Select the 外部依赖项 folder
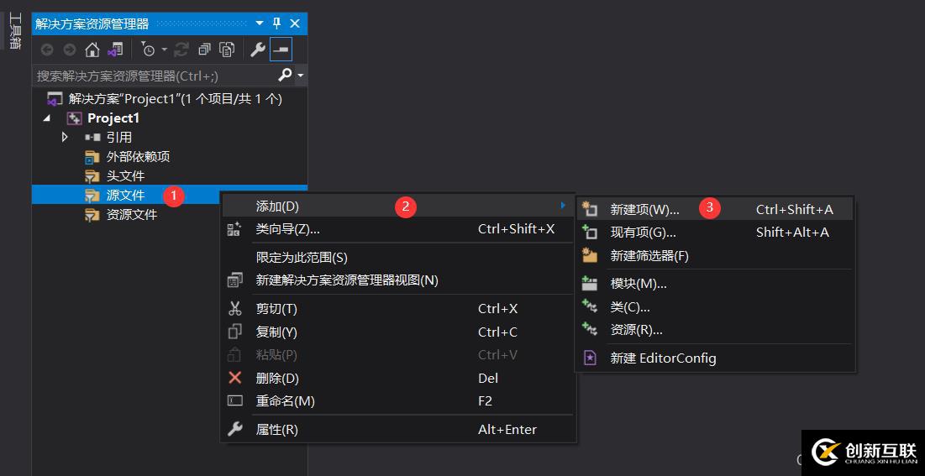925x476 pixels. (128, 157)
